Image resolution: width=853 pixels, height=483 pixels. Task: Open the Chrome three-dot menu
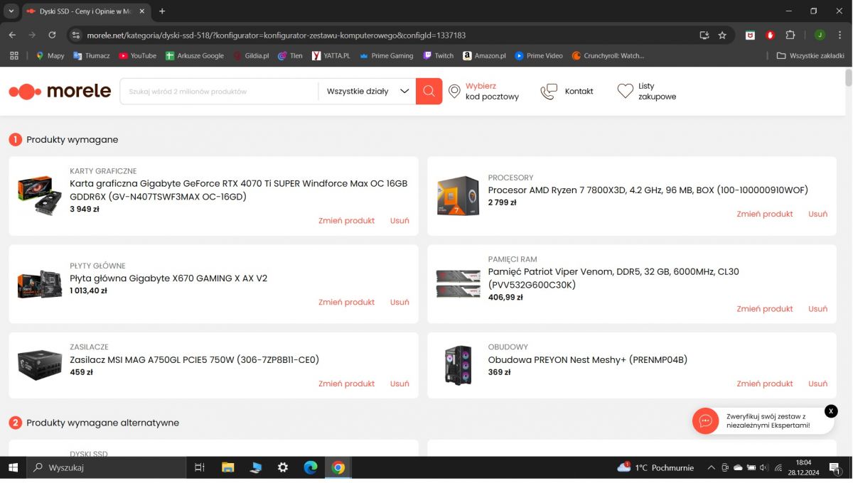tap(839, 35)
